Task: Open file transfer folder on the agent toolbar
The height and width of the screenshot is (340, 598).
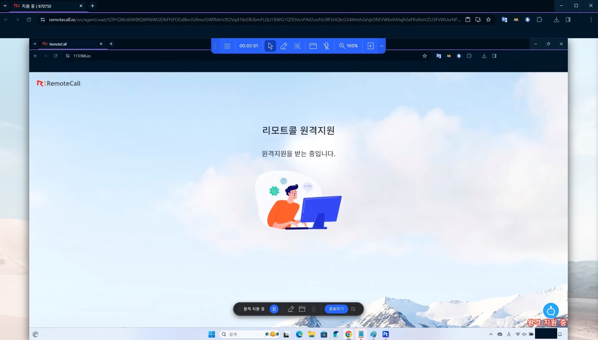Action: pyautogui.click(x=313, y=46)
